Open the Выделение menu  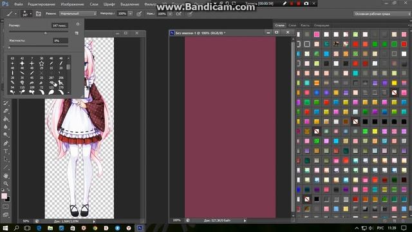pyautogui.click(x=129, y=5)
